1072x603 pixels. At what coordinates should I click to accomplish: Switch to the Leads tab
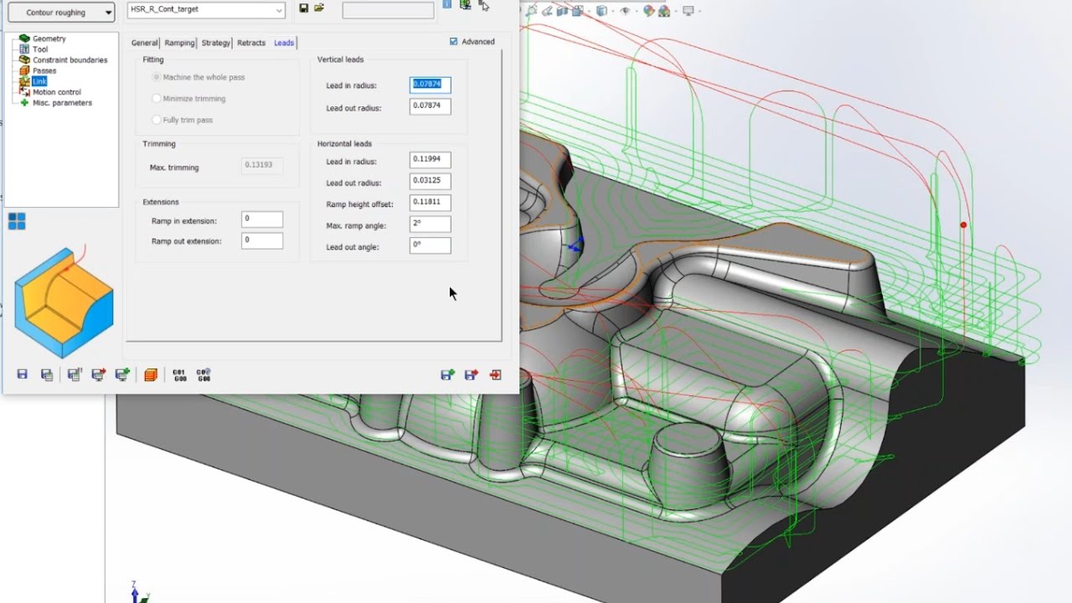(284, 43)
